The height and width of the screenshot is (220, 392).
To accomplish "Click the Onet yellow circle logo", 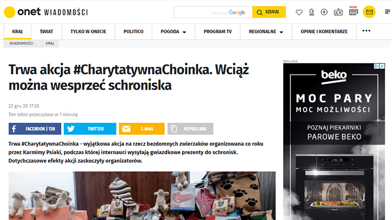I will (9, 12).
